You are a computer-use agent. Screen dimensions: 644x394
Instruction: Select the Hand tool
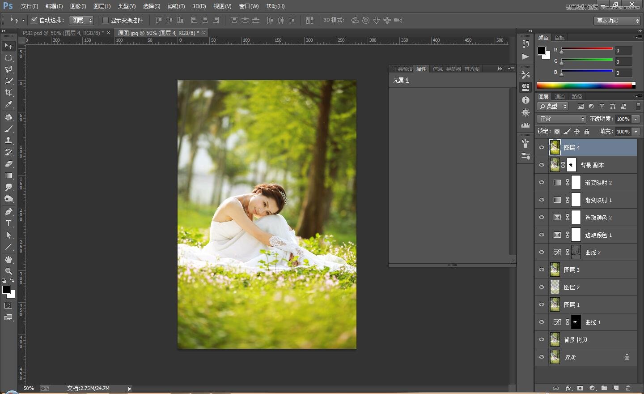tap(8, 260)
